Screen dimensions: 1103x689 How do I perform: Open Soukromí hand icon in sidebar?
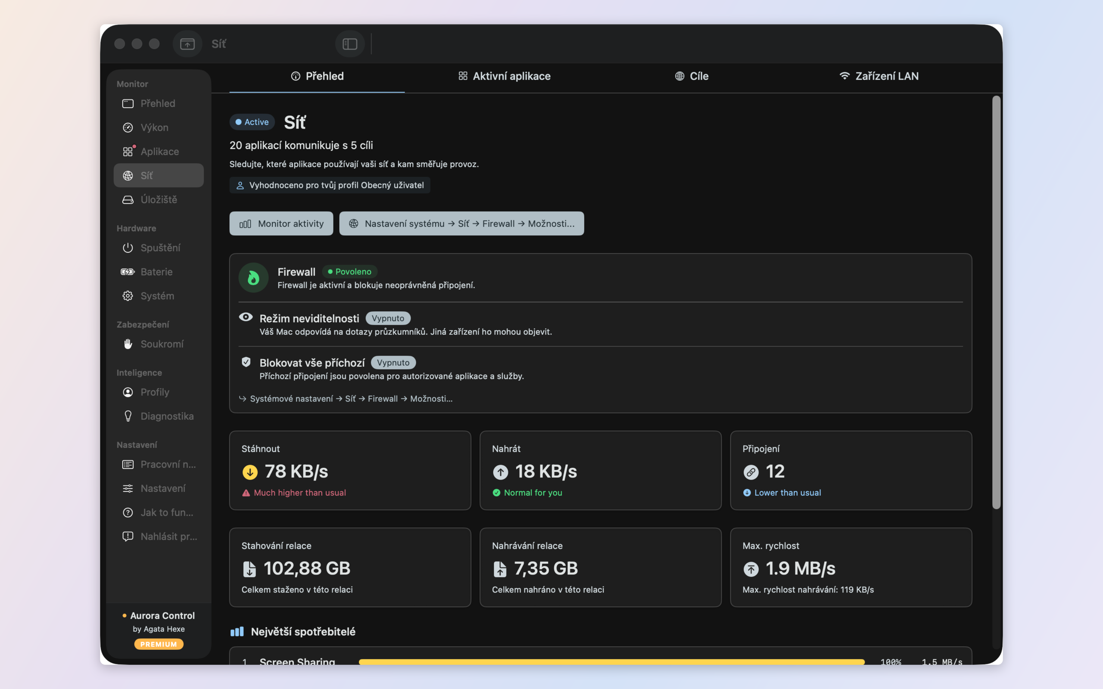[x=128, y=344]
